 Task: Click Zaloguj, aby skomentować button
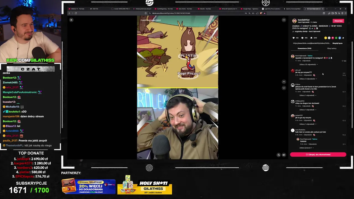318,155
